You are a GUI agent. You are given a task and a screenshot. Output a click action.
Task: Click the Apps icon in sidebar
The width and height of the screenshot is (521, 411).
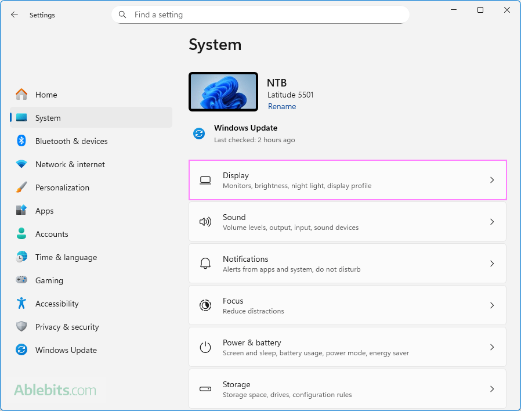(21, 210)
